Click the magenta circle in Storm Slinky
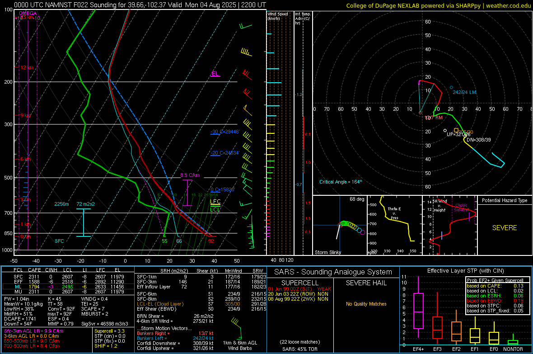This screenshot has height=354, width=533. click(363, 232)
